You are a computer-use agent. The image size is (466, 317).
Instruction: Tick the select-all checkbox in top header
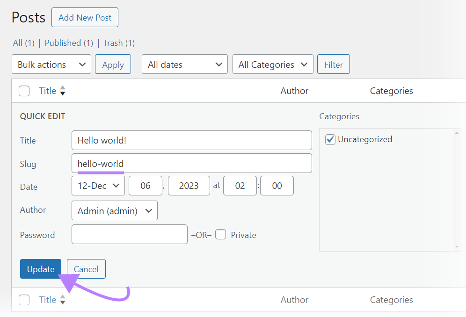[24, 91]
